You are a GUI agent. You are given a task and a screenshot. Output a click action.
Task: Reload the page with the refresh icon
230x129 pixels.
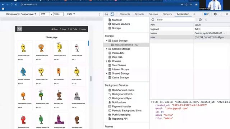click(12, 4)
